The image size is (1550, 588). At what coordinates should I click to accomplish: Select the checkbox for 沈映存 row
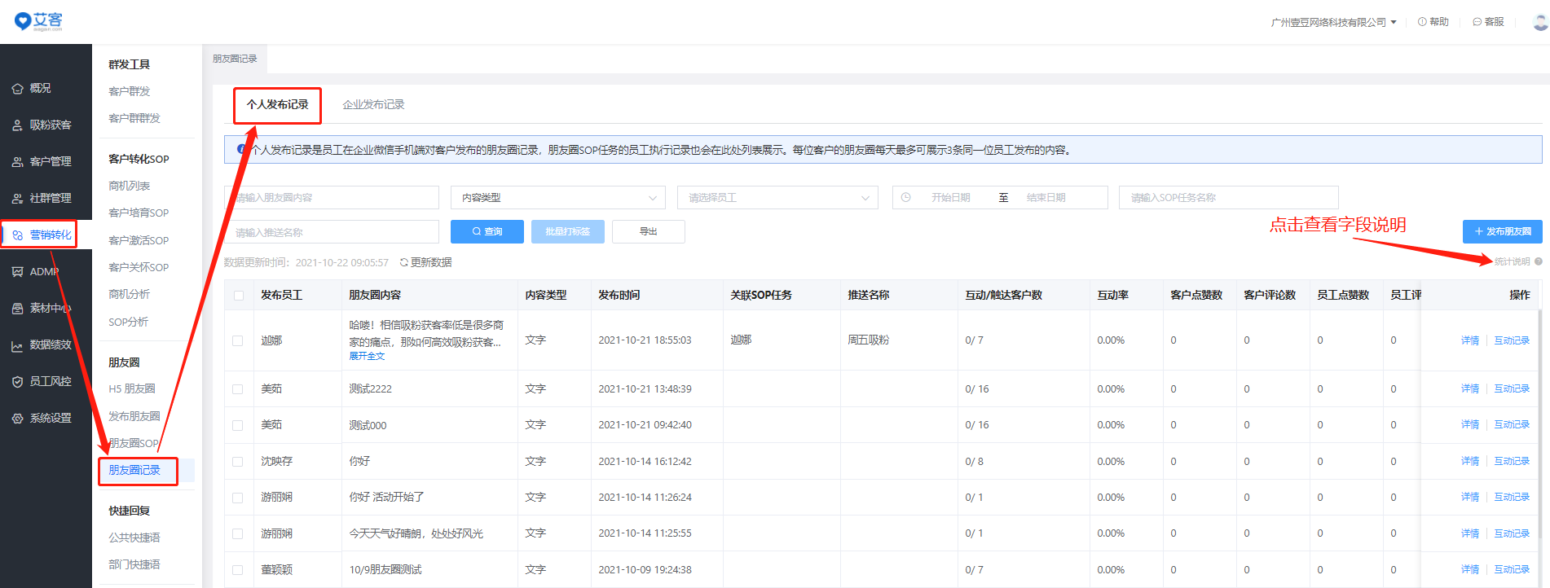click(x=238, y=462)
